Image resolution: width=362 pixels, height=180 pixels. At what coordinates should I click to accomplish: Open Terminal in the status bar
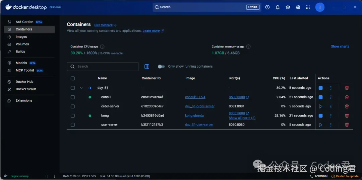(x=319, y=176)
